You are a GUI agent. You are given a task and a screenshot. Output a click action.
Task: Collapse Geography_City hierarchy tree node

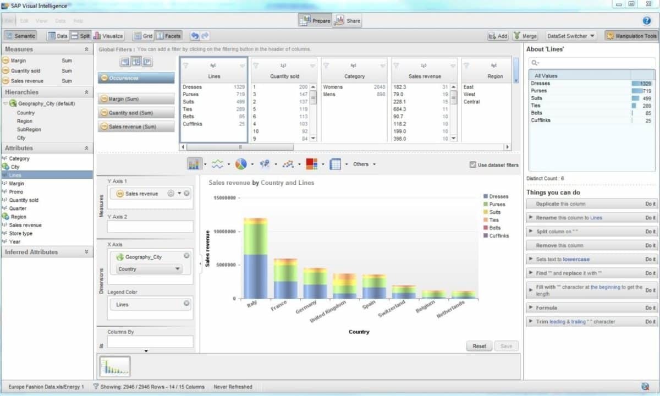click(x=5, y=103)
